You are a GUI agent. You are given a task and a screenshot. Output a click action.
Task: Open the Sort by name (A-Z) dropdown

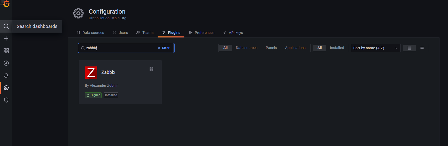tap(376, 48)
